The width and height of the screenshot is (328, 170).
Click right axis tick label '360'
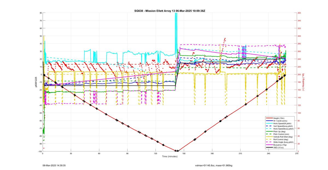300,13
